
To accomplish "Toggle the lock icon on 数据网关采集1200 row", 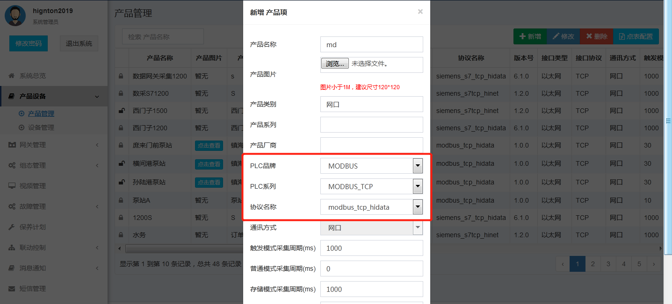I will [x=121, y=76].
